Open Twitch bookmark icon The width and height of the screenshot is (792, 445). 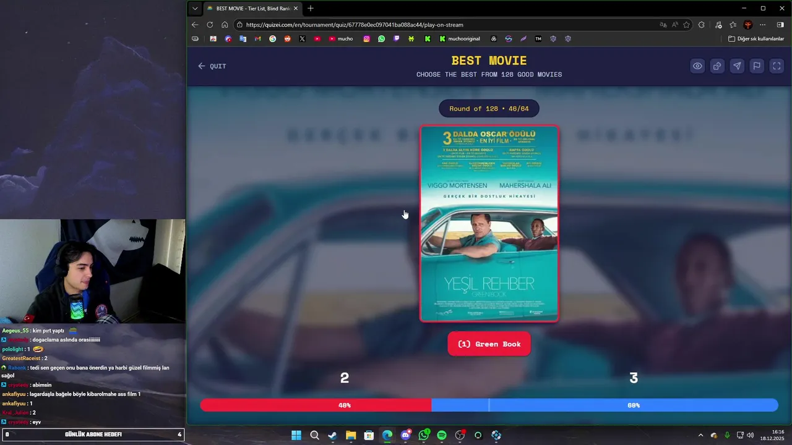396,38
